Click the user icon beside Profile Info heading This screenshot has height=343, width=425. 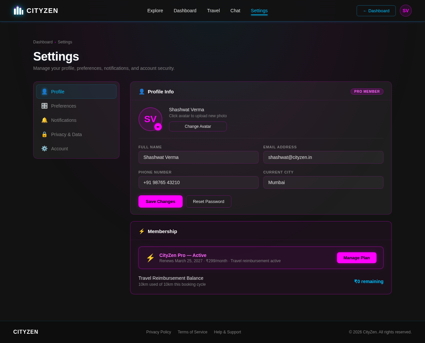tap(141, 91)
